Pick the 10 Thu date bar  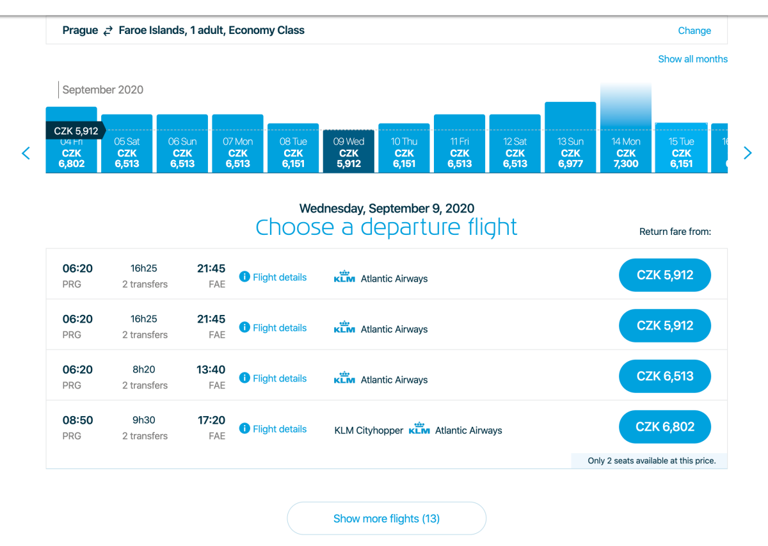[x=404, y=152]
